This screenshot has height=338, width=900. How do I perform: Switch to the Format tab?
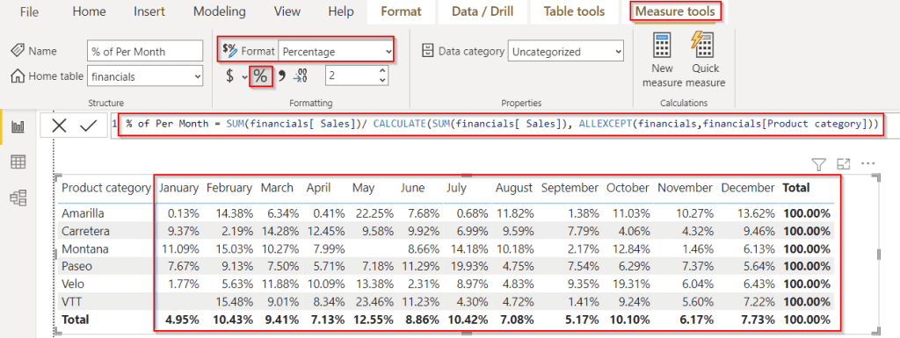tap(401, 12)
